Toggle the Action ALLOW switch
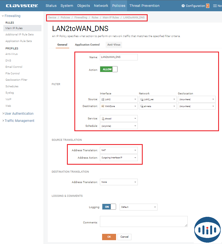This screenshot has width=222, height=244. pos(109,69)
